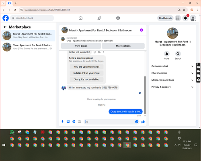
Task: Open Windows notification center
Action: point(196,145)
